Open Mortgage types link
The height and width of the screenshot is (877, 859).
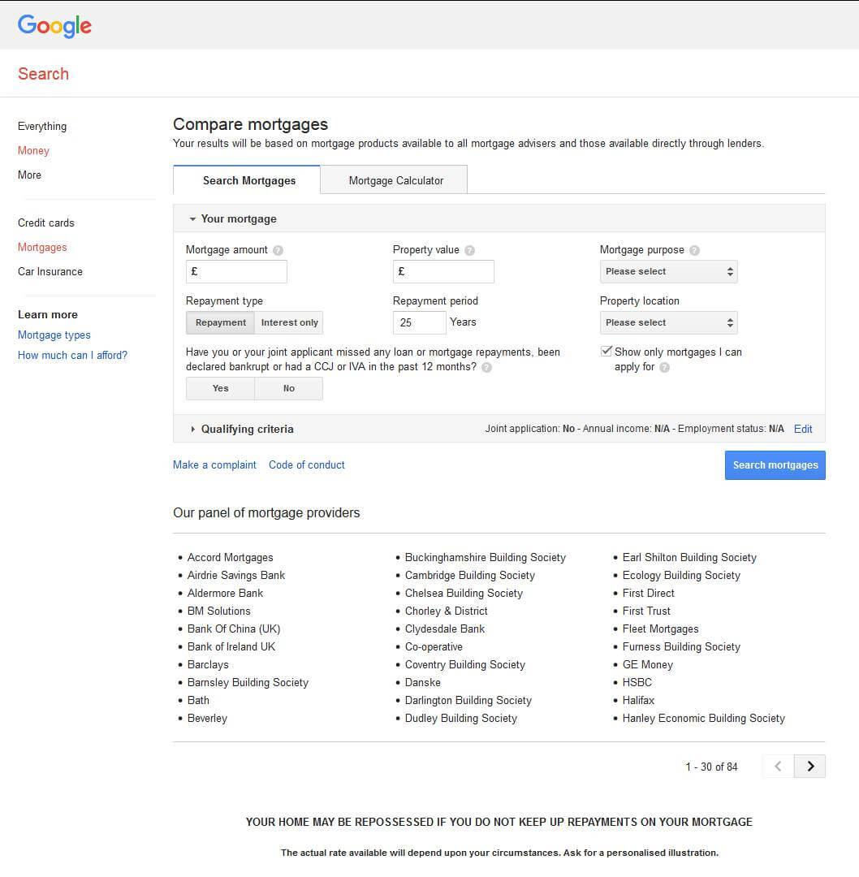point(54,335)
